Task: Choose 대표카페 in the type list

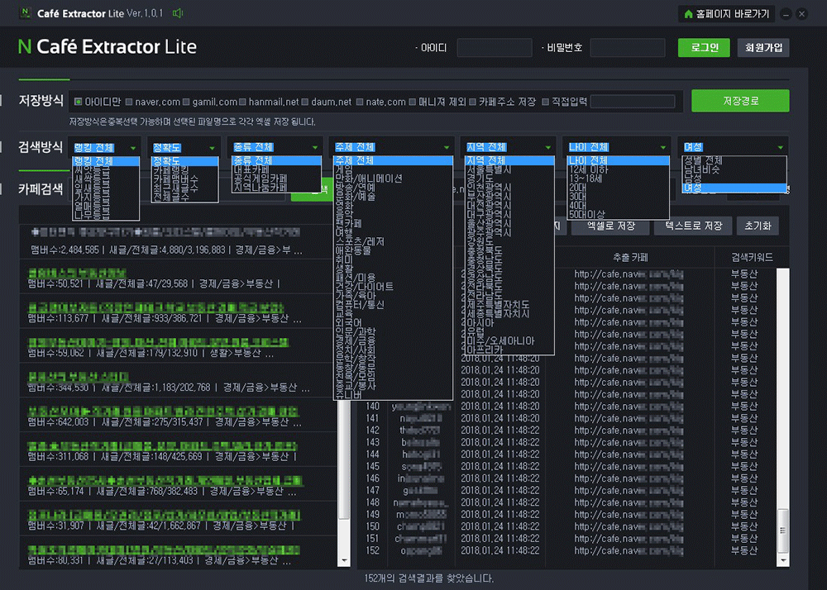Action: 276,169
